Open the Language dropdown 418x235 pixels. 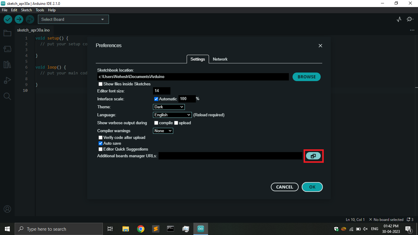coord(172,115)
